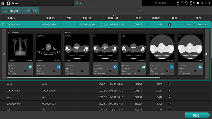Screen dimensions: 212x119
Task: Click the delete trash icon in XXXX XXXX row
Action: coord(204,25)
